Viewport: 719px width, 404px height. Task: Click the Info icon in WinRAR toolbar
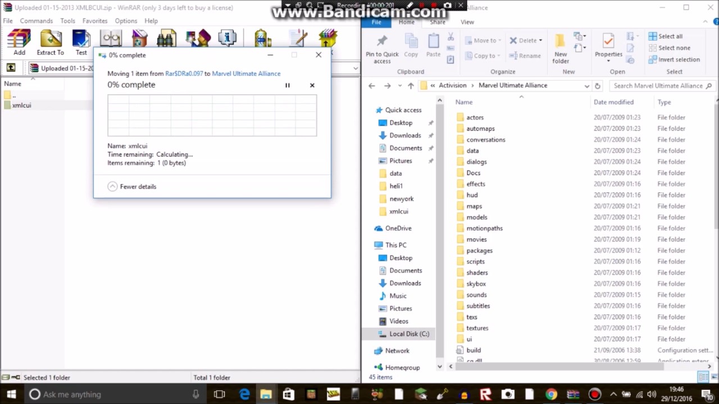click(227, 39)
